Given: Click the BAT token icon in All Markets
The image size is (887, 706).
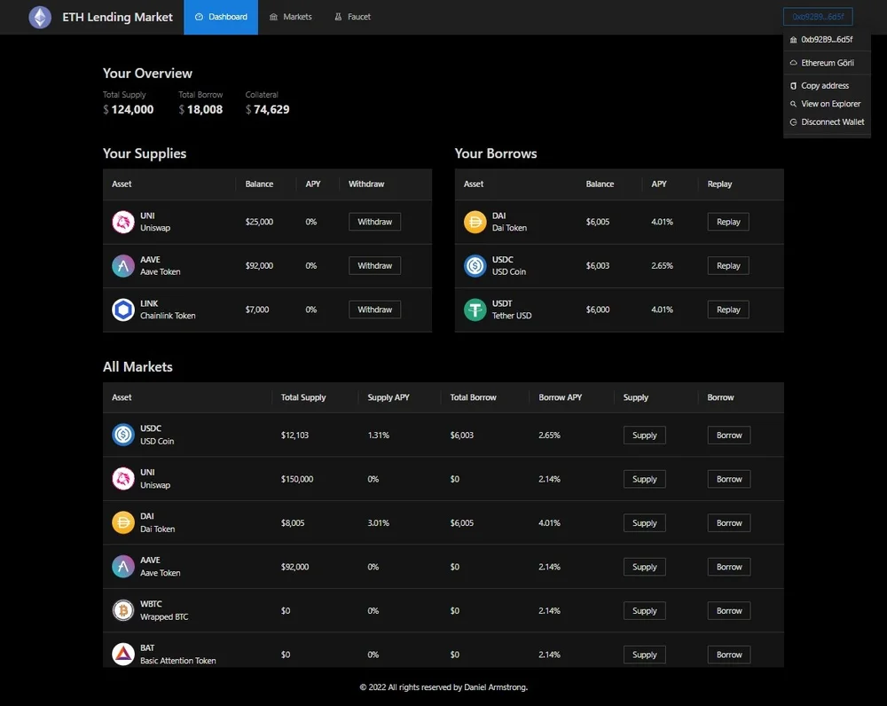Looking at the screenshot, I should point(123,655).
